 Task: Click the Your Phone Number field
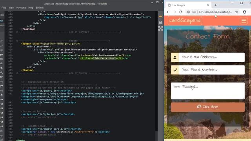point(212,70)
